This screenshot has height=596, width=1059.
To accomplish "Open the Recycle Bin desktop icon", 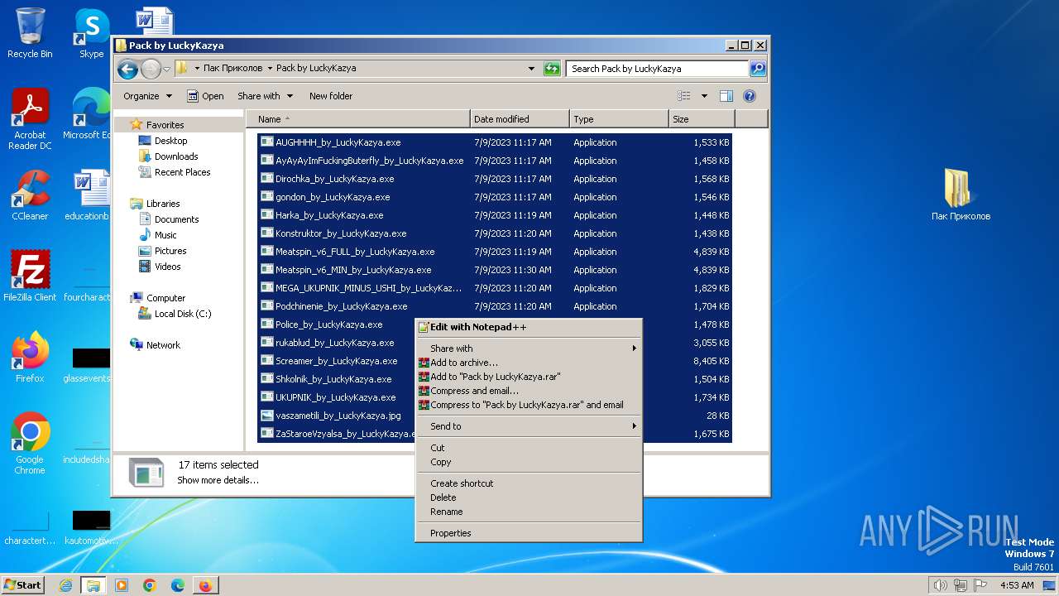I will pyautogui.click(x=30, y=33).
